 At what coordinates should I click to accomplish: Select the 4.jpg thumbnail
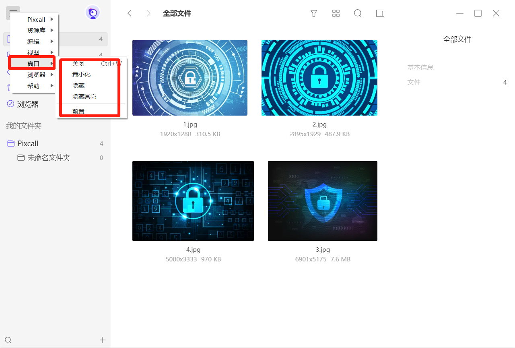(x=193, y=201)
